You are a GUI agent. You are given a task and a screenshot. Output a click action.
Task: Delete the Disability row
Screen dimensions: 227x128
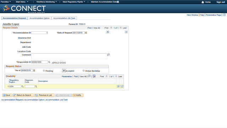coord(122,86)
